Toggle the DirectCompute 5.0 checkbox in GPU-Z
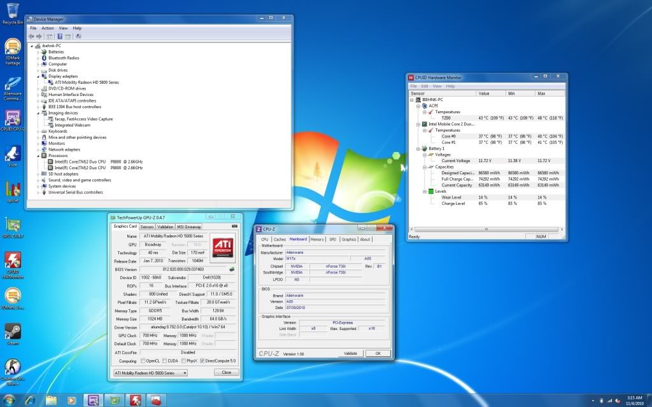 pyautogui.click(x=202, y=361)
